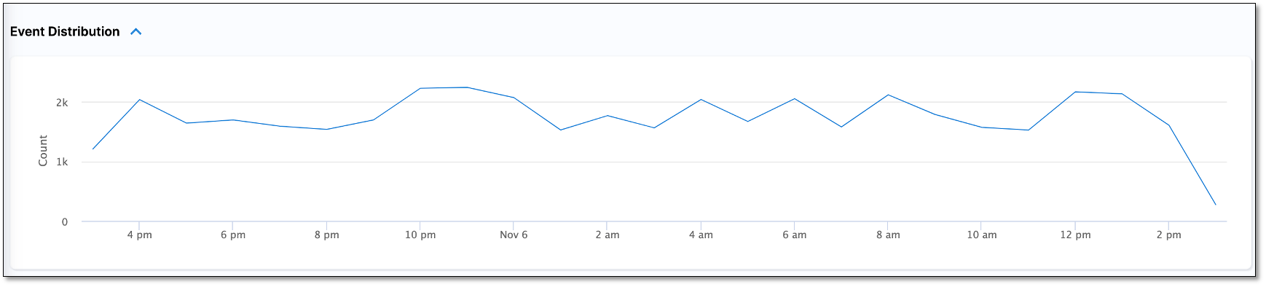This screenshot has width=1266, height=287.
Task: Click the 6 pm axis label
Action: tap(233, 235)
